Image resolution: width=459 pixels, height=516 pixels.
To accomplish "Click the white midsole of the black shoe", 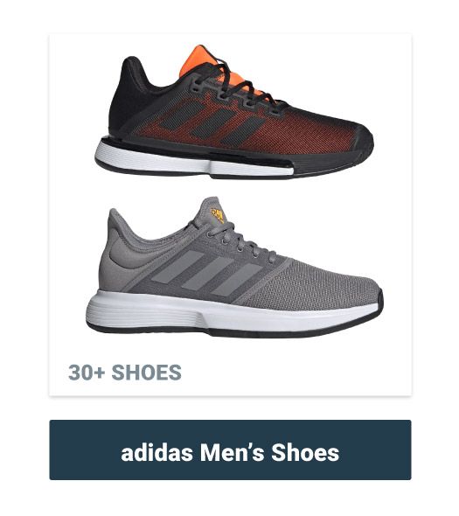I will pos(194,161).
